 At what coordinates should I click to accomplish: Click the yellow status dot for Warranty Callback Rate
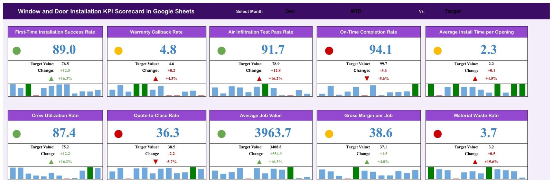(x=119, y=51)
